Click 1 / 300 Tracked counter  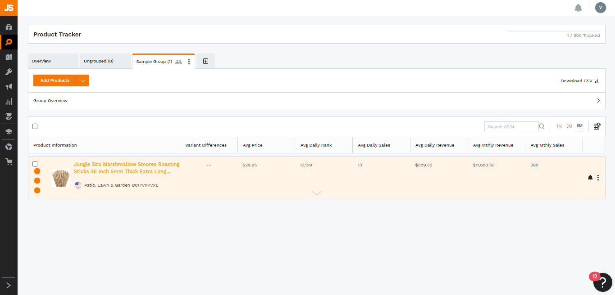click(583, 36)
